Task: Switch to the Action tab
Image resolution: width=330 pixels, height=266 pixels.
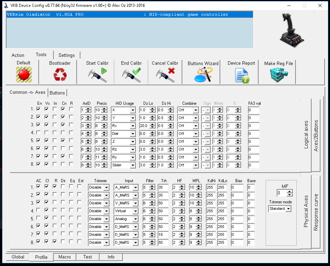Action: coord(18,55)
